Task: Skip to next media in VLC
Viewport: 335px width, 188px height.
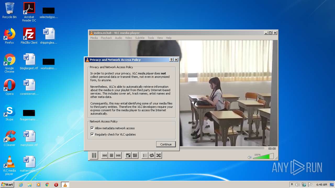Action: pyautogui.click(x=118, y=155)
